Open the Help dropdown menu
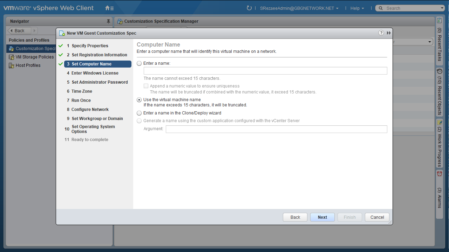This screenshot has width=449, height=252. point(357,8)
